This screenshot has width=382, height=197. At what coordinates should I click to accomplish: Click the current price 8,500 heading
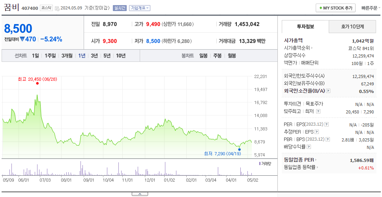point(18,28)
